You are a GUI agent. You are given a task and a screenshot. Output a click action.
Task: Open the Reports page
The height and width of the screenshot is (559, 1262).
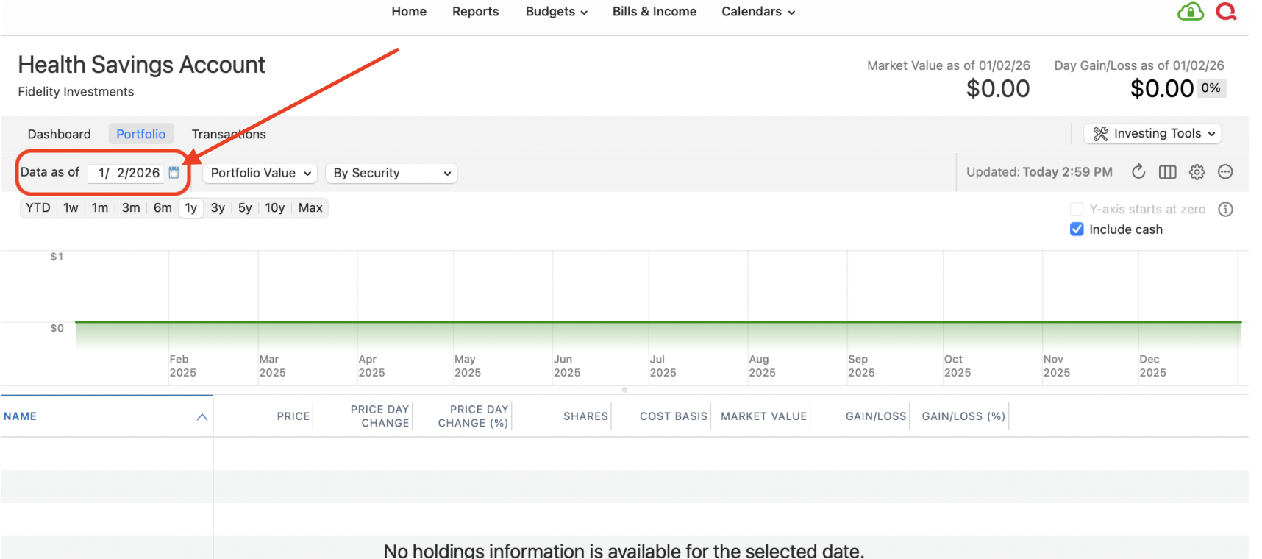[x=475, y=12]
